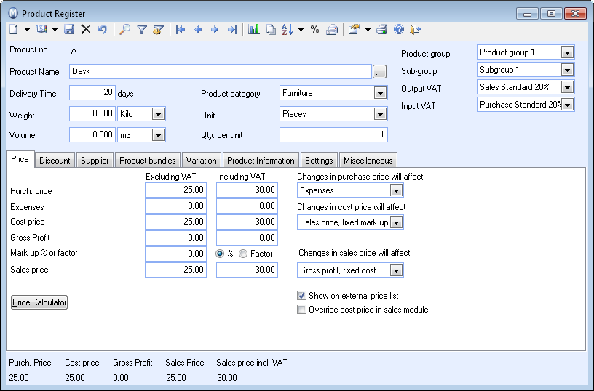594x391 pixels.
Task: Click the percent icon in toolbar
Action: pos(314,30)
